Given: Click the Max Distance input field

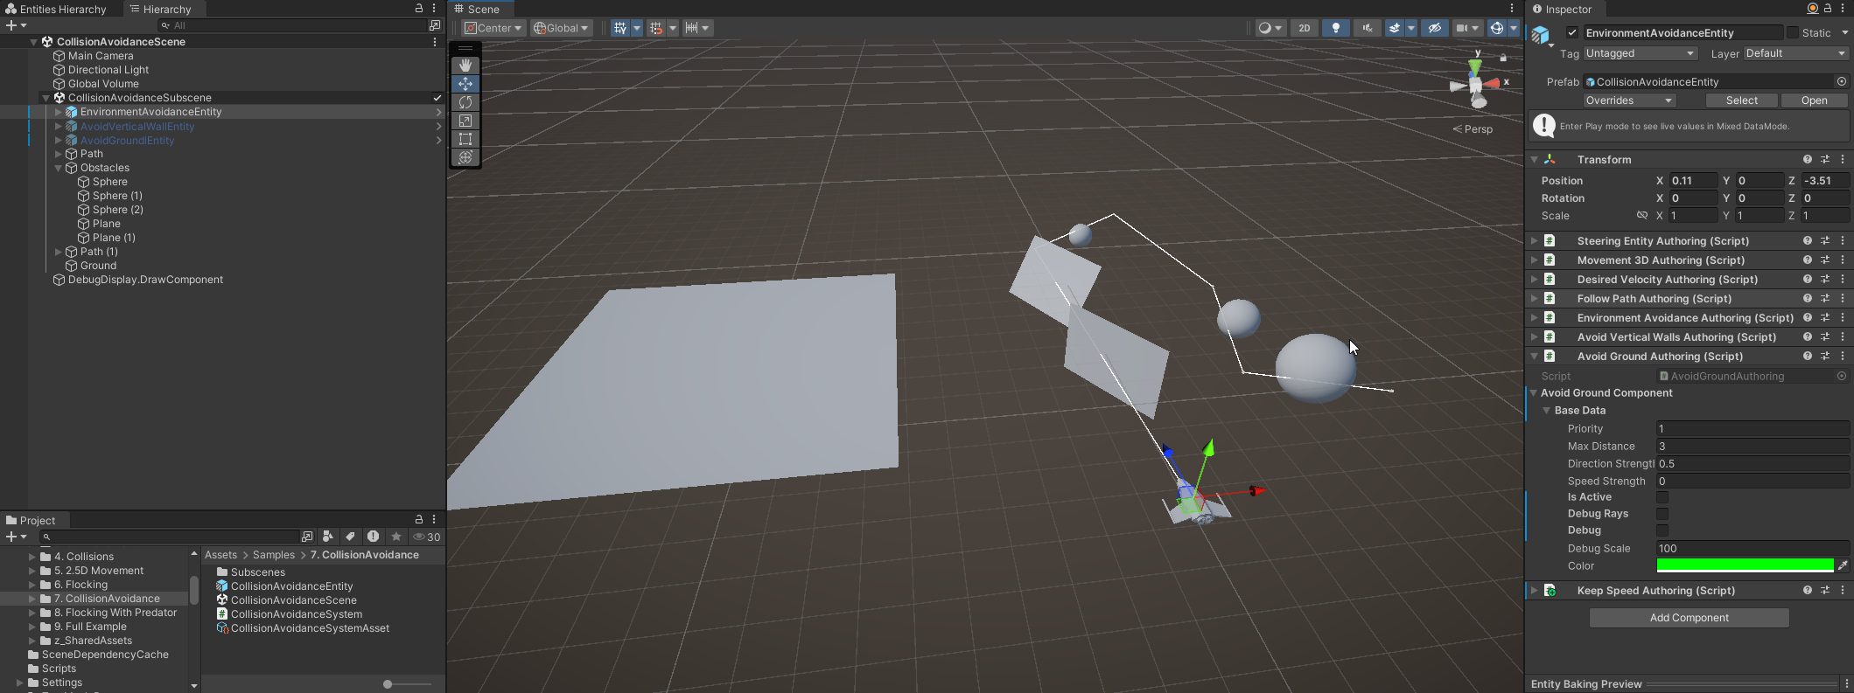Looking at the screenshot, I should pos(1752,447).
